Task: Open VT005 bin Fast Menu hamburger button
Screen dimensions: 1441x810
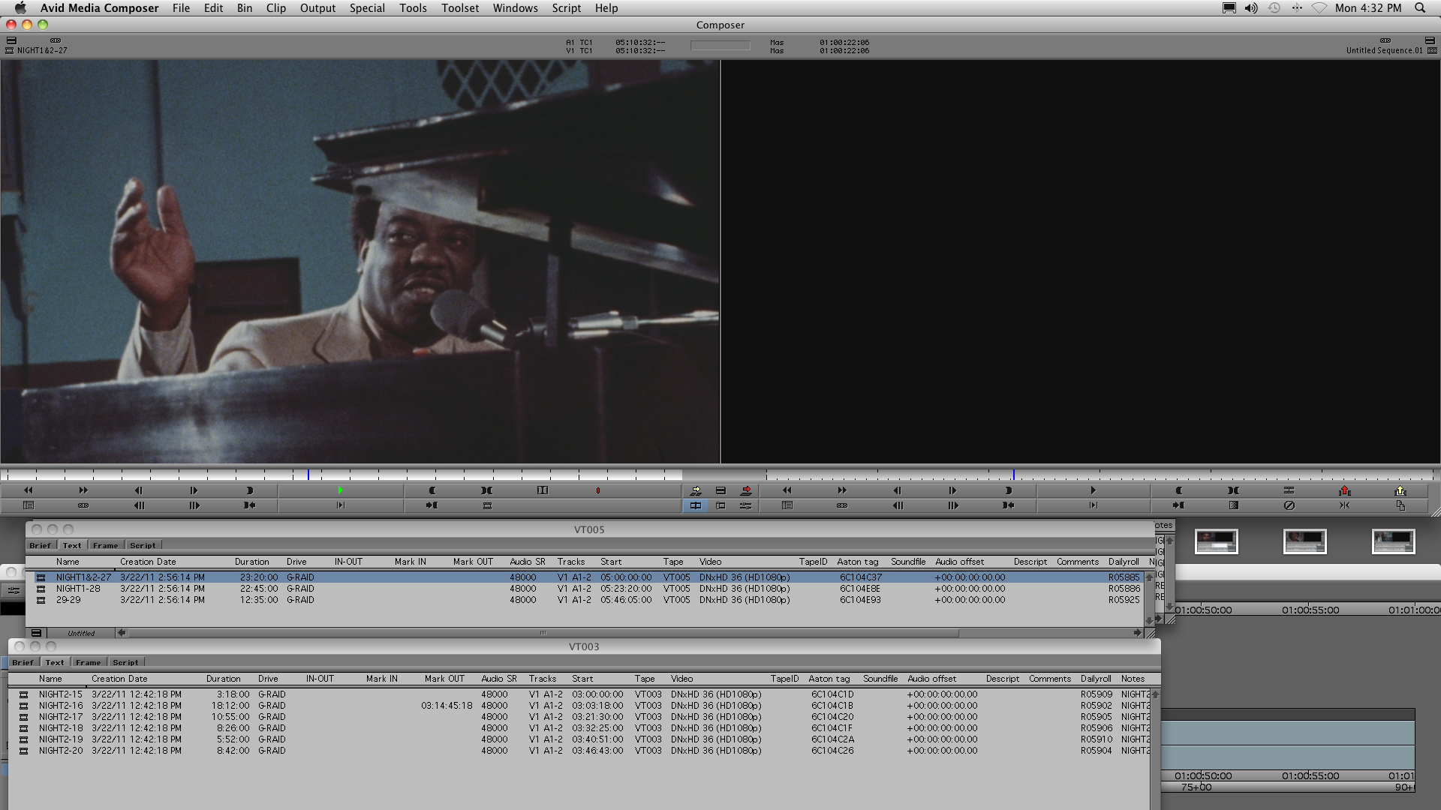Action: (36, 633)
